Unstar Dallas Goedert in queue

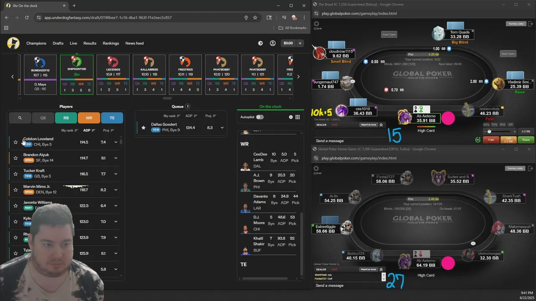click(x=144, y=128)
